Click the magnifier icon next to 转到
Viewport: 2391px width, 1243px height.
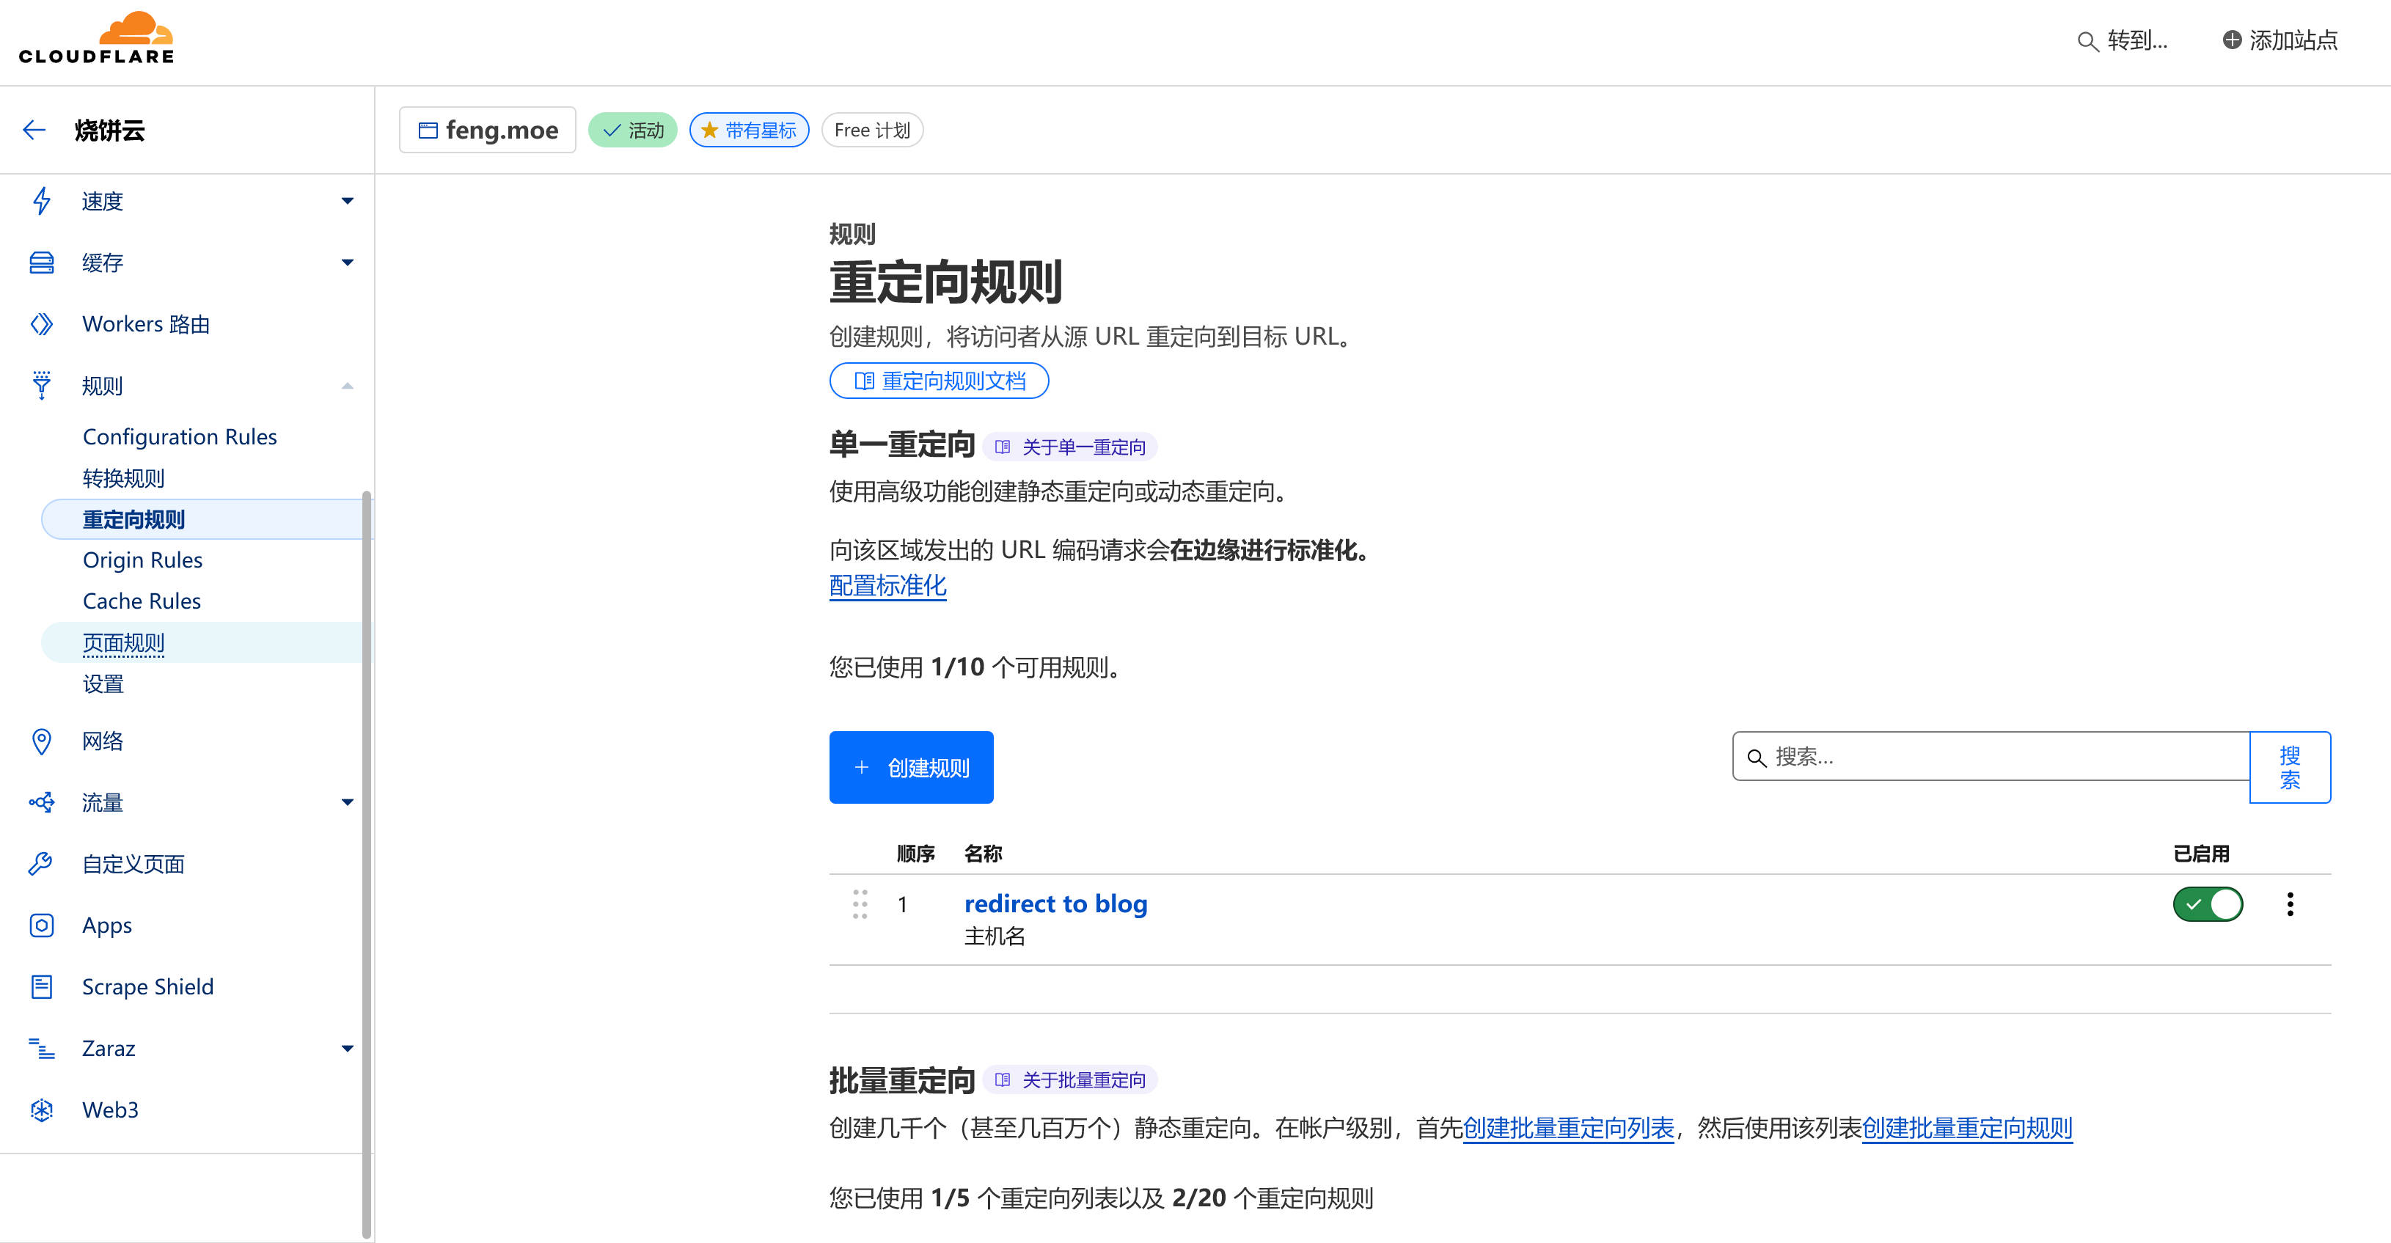click(2087, 41)
